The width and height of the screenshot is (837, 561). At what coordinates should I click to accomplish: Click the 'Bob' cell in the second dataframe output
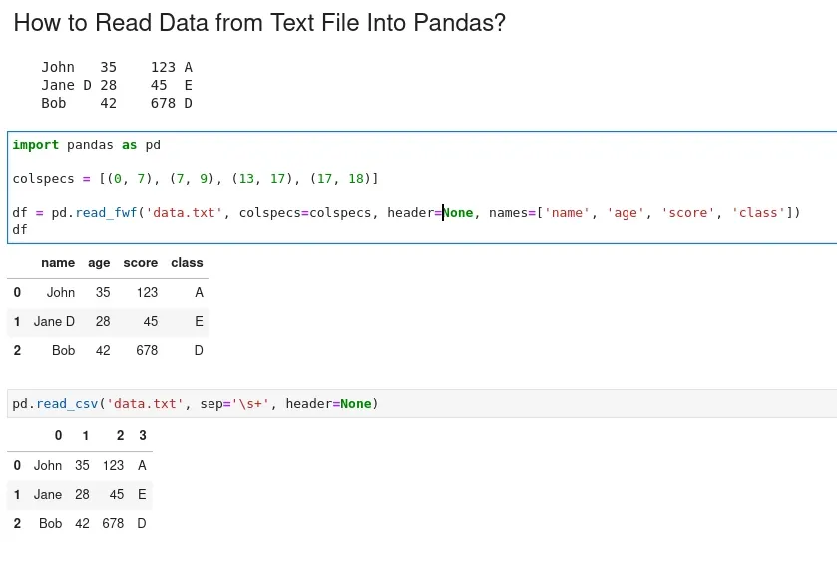point(50,523)
